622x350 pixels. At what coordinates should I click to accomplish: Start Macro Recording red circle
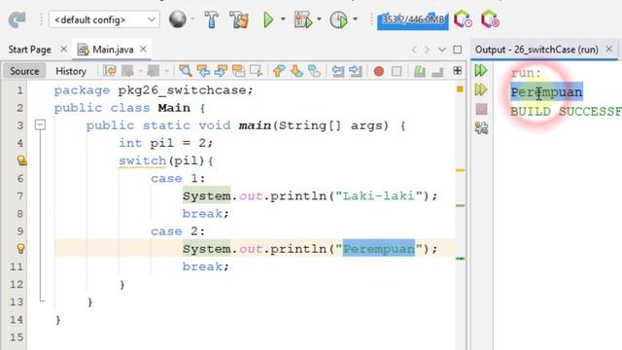pos(378,71)
